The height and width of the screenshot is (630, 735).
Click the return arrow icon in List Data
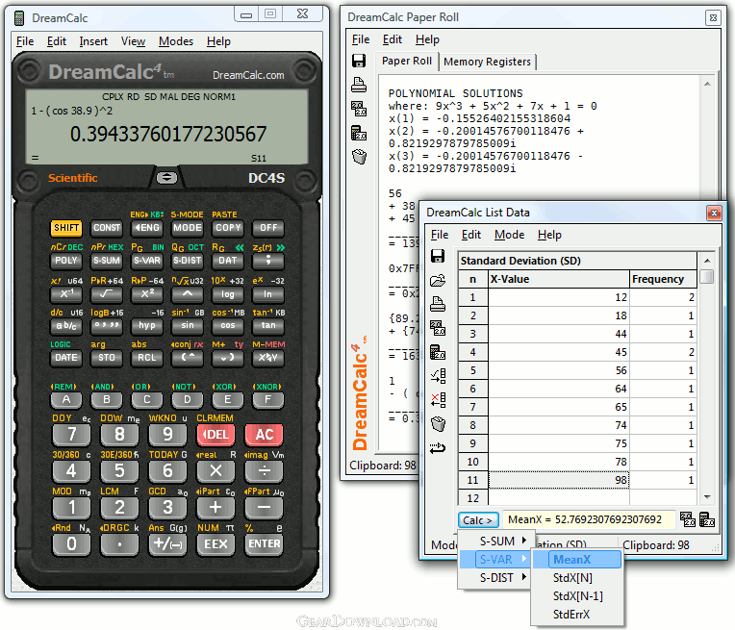[438, 448]
